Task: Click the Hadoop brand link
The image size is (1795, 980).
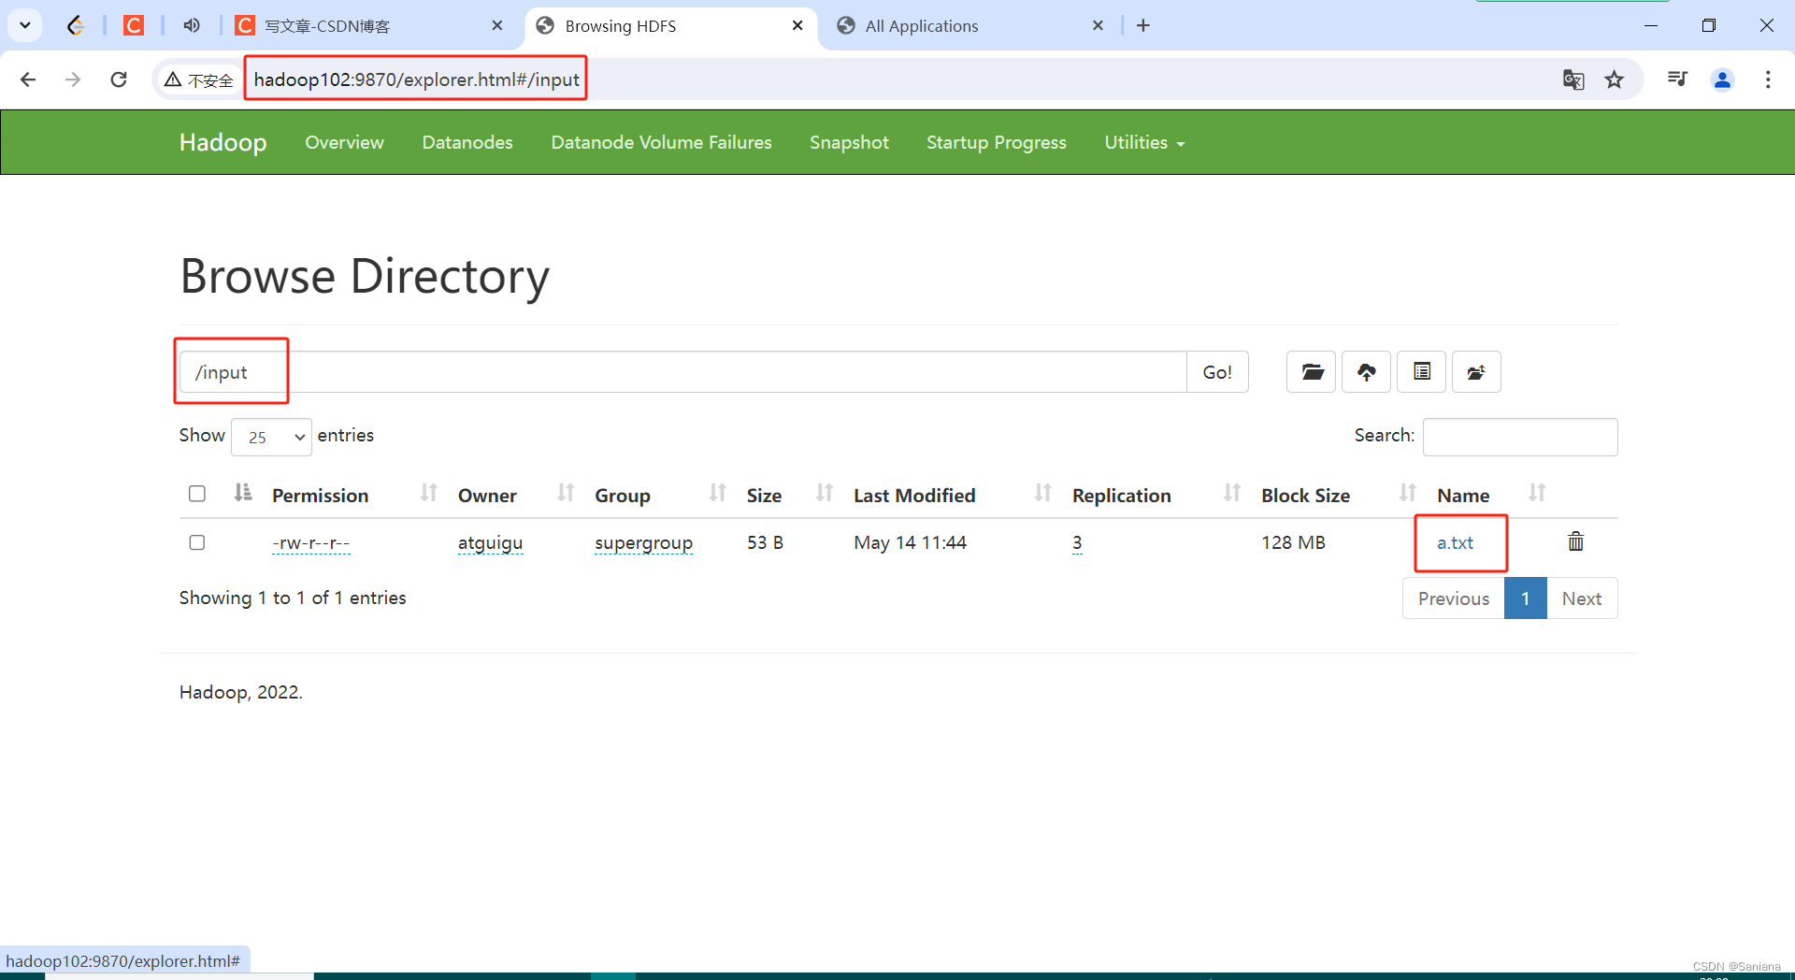Action: click(223, 142)
